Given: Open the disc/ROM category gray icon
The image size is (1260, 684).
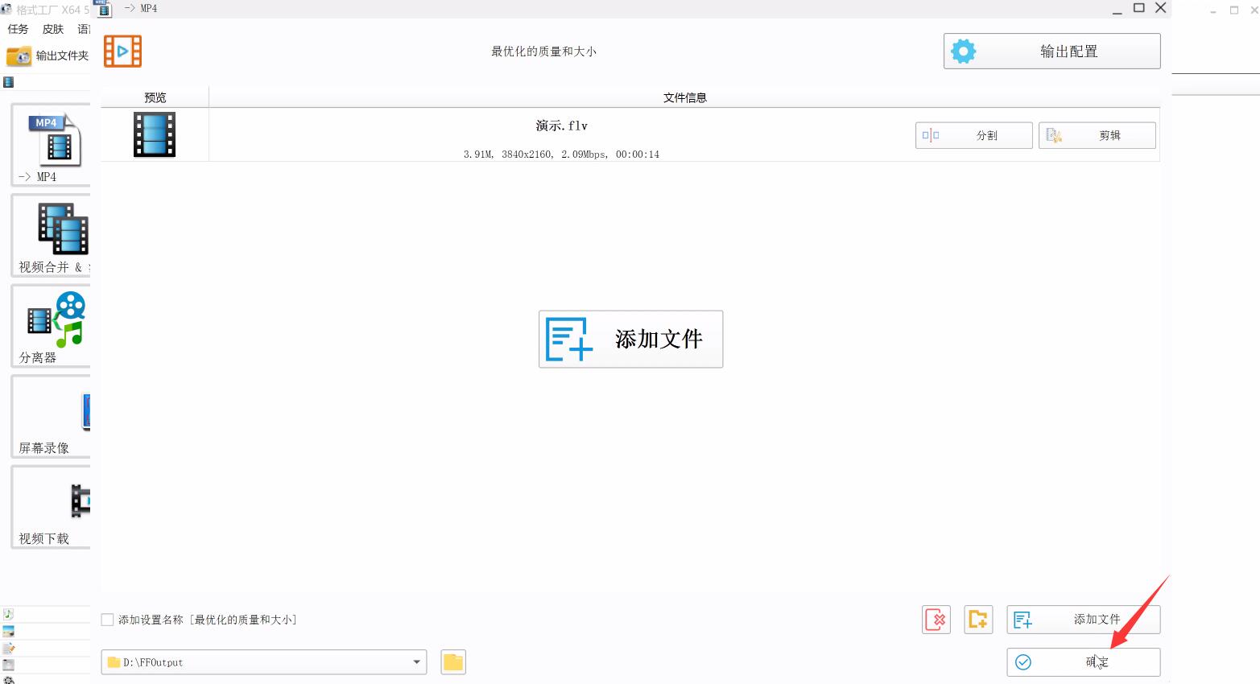Looking at the screenshot, I should [8, 665].
